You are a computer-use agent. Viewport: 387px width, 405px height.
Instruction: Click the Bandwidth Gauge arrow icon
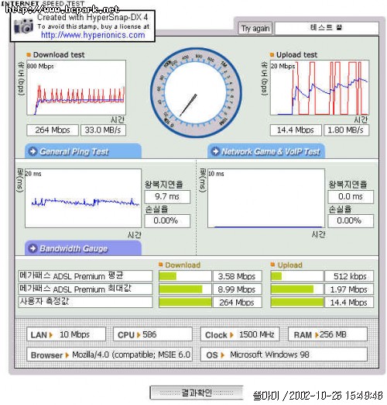click(x=33, y=248)
